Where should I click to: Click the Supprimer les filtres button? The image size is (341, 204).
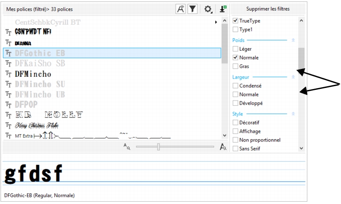click(268, 9)
